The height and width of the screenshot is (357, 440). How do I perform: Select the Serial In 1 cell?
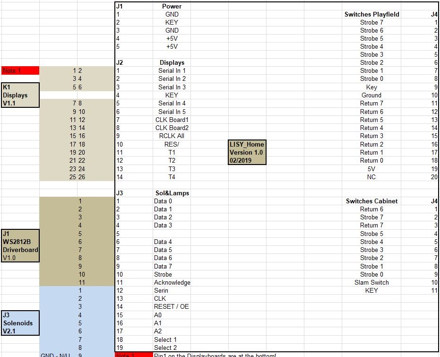(x=172, y=71)
